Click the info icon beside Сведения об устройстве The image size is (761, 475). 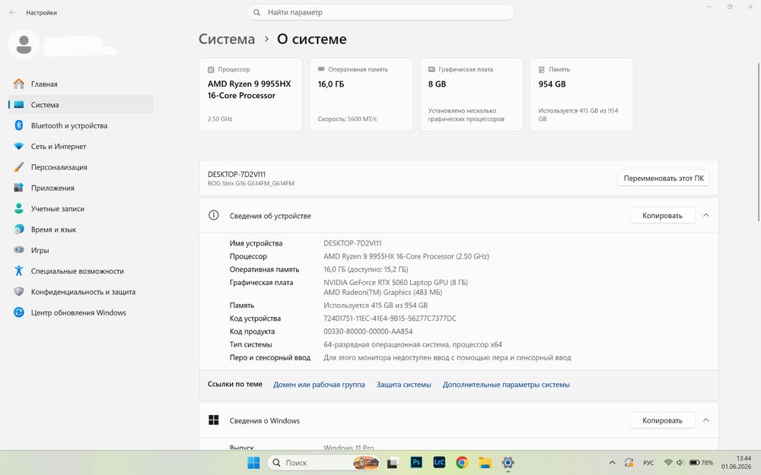(x=214, y=215)
